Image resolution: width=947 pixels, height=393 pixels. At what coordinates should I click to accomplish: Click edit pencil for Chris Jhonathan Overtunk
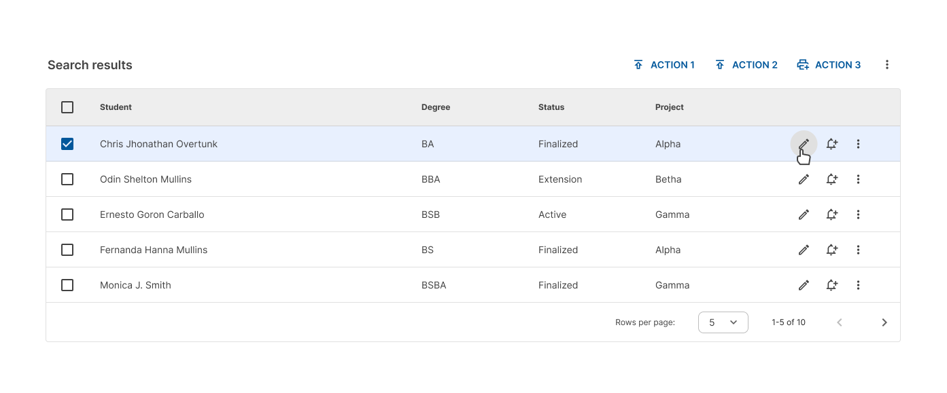click(804, 144)
